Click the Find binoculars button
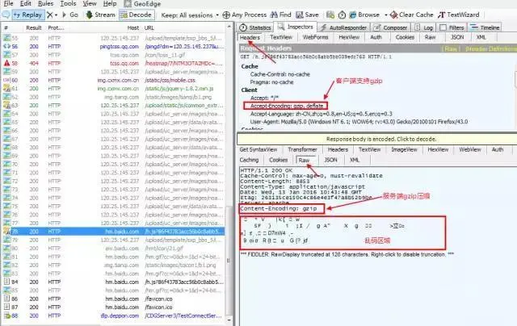 pos(281,15)
